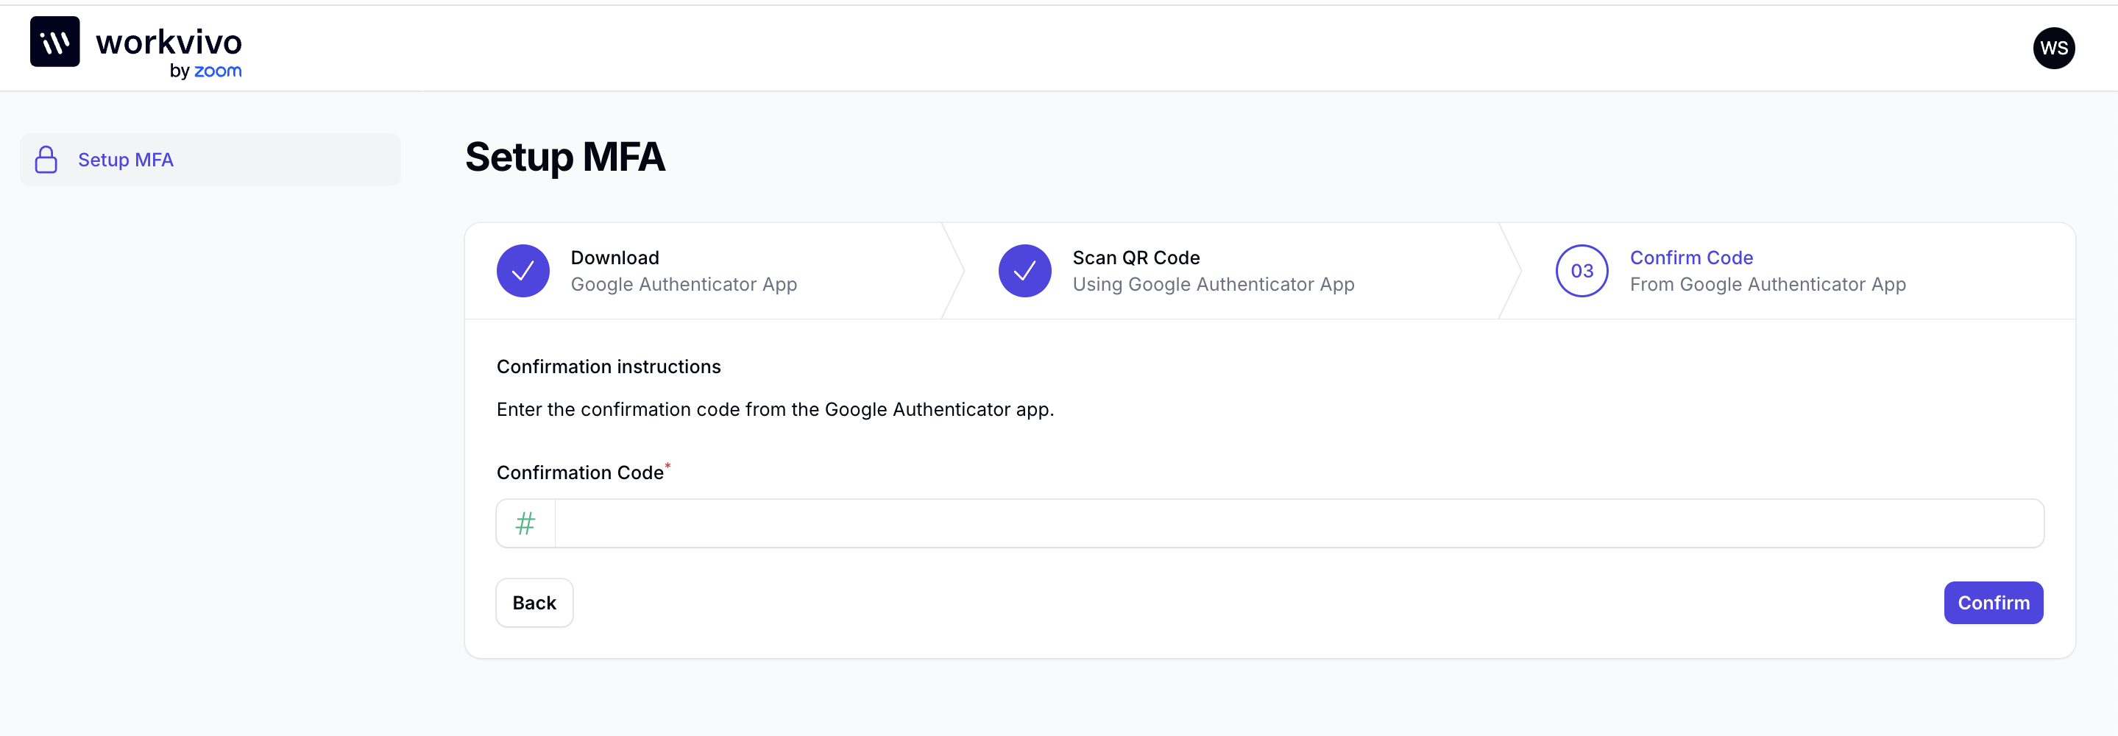
Task: Click the Scan QR Code checkmark circle
Action: pos(1024,271)
